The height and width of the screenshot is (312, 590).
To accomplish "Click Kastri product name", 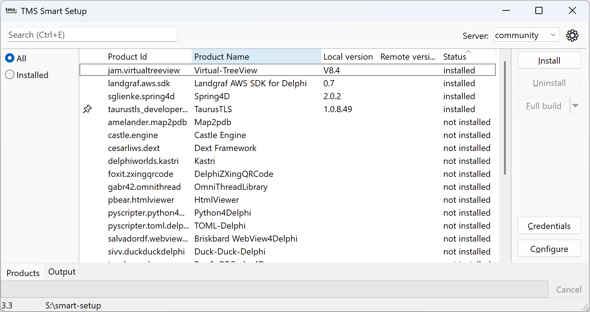I will (204, 161).
